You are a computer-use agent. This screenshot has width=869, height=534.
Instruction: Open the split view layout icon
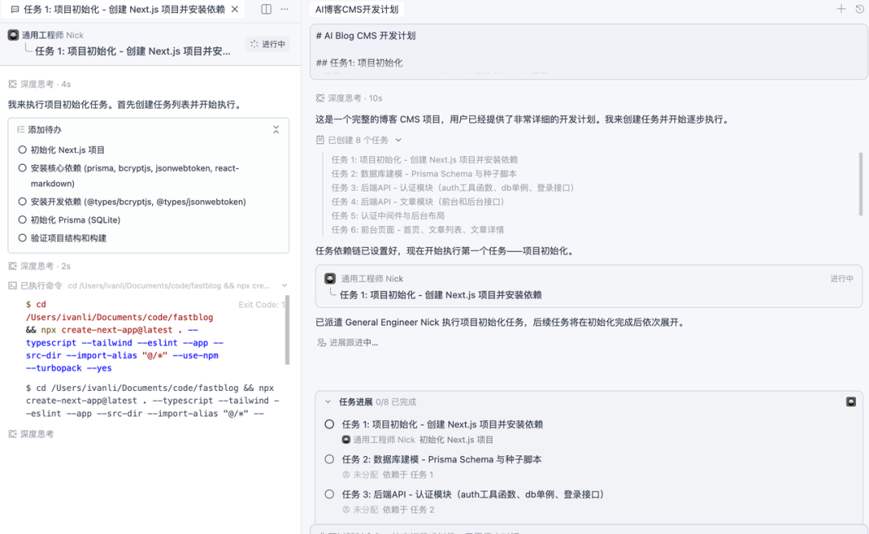point(266,9)
